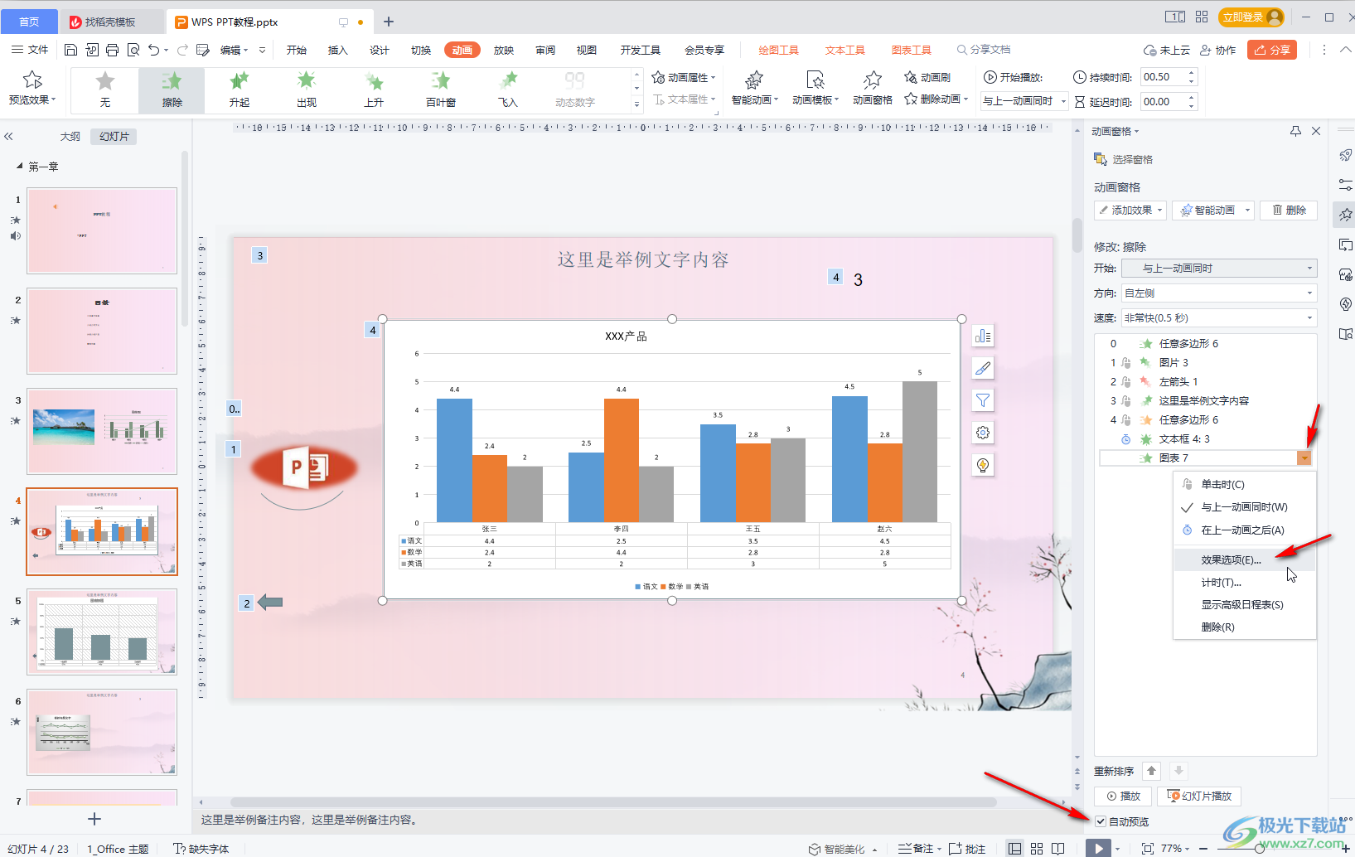Screen dimensions: 1355x857
Task: Pin the animation pane
Action: (1295, 131)
